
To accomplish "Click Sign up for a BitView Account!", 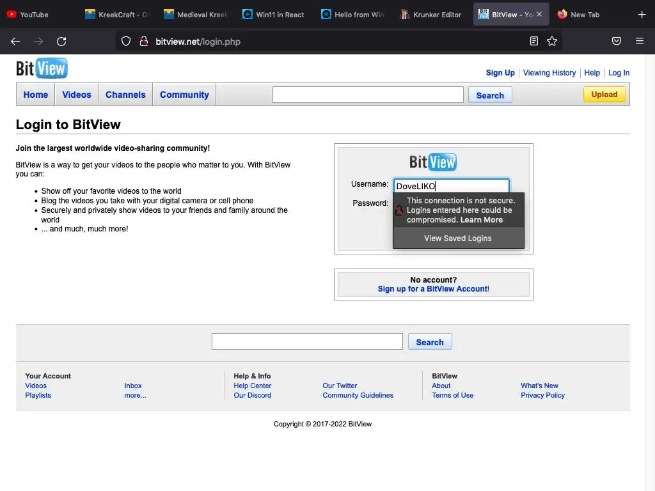I will tap(433, 289).
